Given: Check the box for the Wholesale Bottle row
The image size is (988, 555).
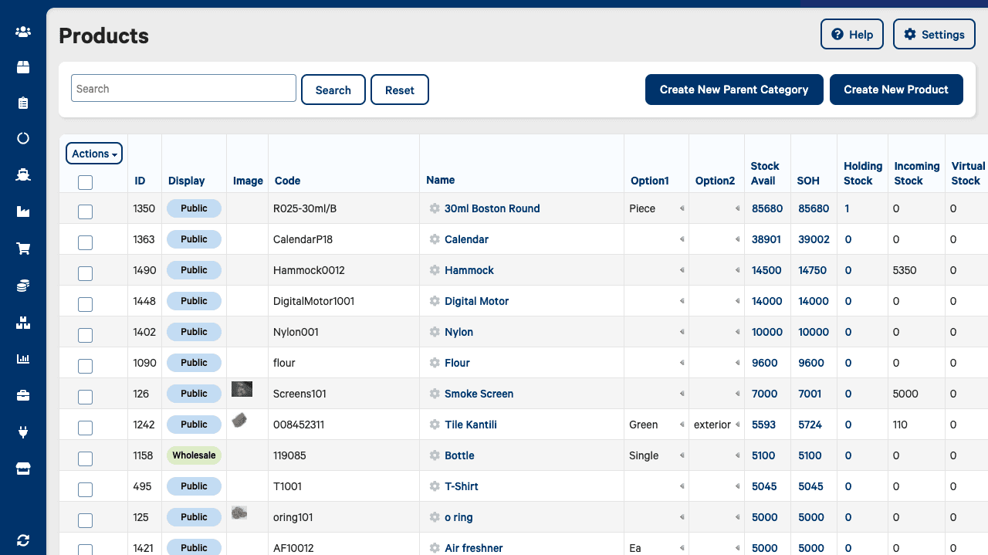Looking at the screenshot, I should (x=86, y=459).
